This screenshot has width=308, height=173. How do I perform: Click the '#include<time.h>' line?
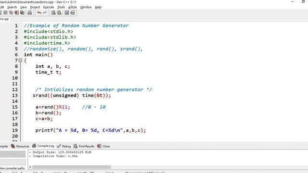pyautogui.click(x=47, y=43)
